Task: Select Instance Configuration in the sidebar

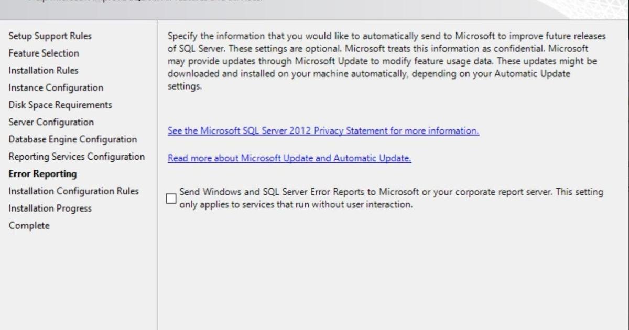Action: 56,88
